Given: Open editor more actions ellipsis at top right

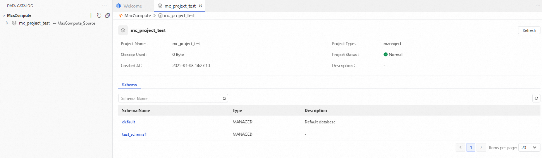Looking at the screenshot, I should click(x=538, y=6).
